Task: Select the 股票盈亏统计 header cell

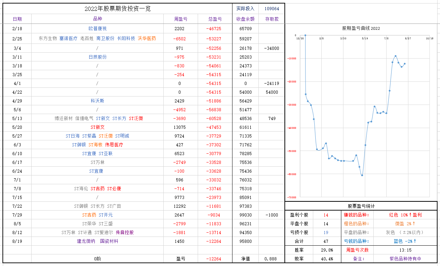Action: pos(361,206)
